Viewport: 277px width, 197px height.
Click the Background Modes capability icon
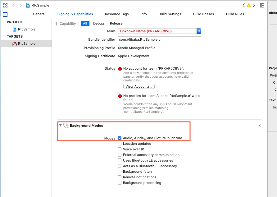point(66,126)
